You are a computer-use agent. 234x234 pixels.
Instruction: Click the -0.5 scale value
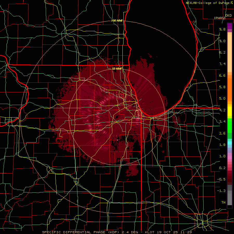point(221,179)
